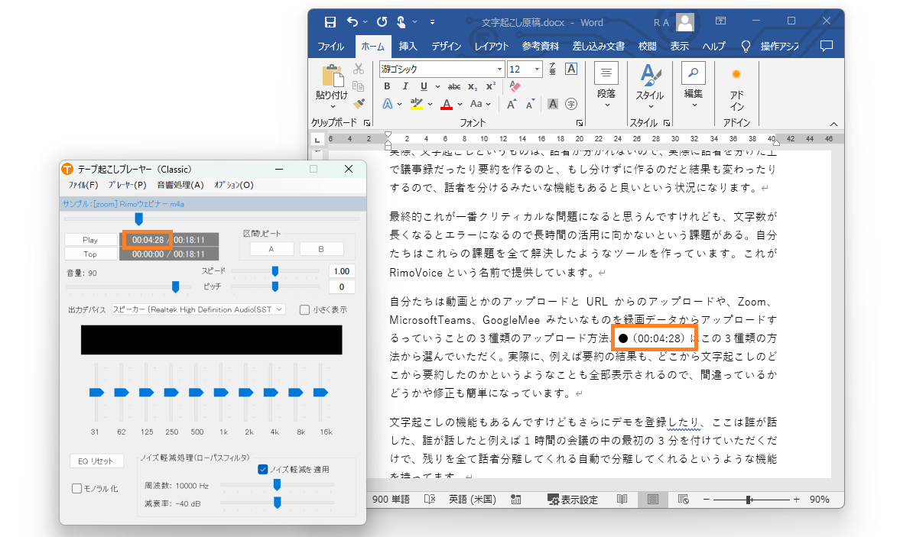Screen dimensions: 913x537
Task: Click the Find magnifier editing icon
Action: (x=693, y=73)
